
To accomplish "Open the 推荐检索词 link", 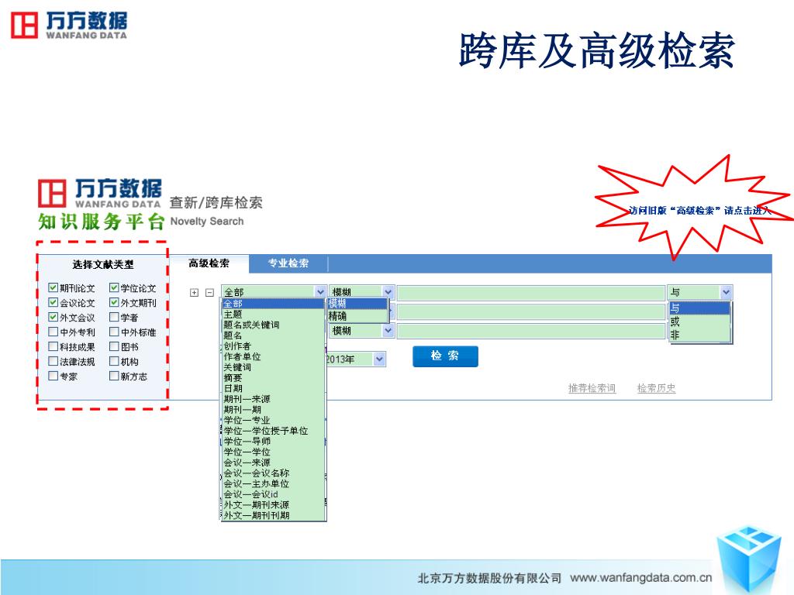I will coord(592,389).
